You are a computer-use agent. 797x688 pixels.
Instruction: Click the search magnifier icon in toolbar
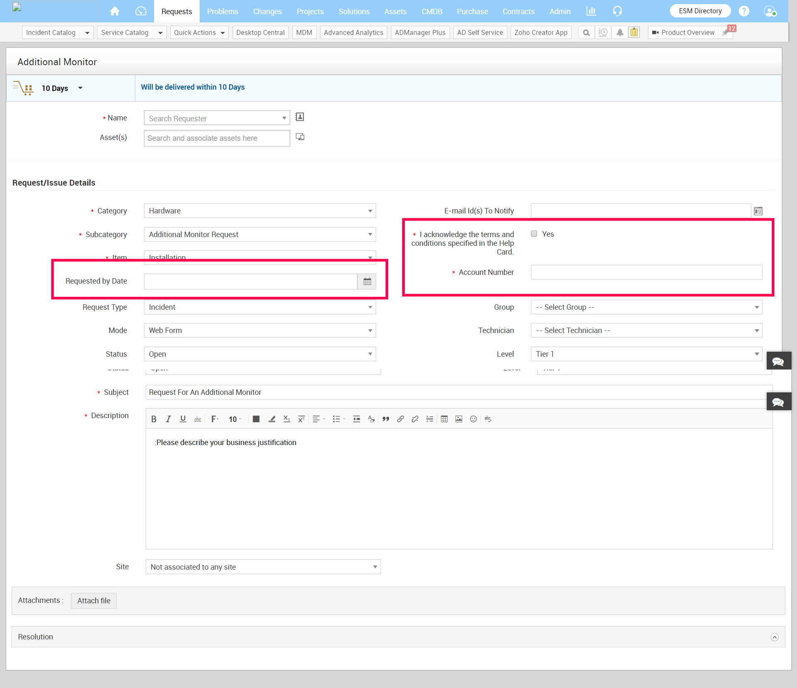[x=586, y=32]
